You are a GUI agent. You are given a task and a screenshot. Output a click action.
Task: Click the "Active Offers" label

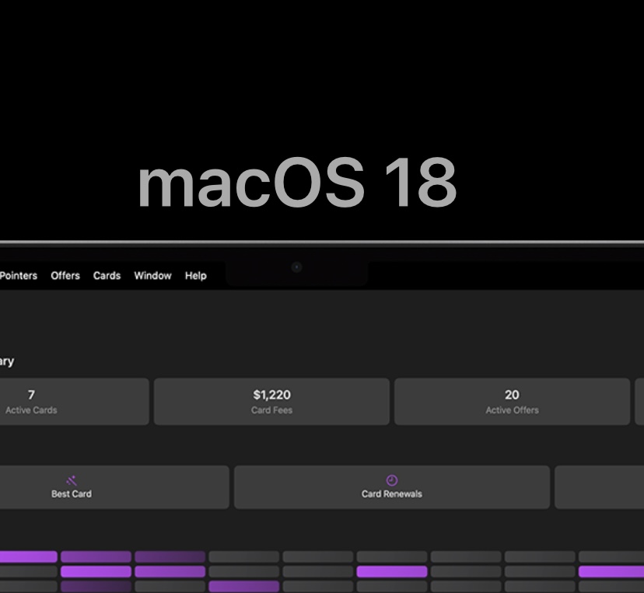pos(512,410)
